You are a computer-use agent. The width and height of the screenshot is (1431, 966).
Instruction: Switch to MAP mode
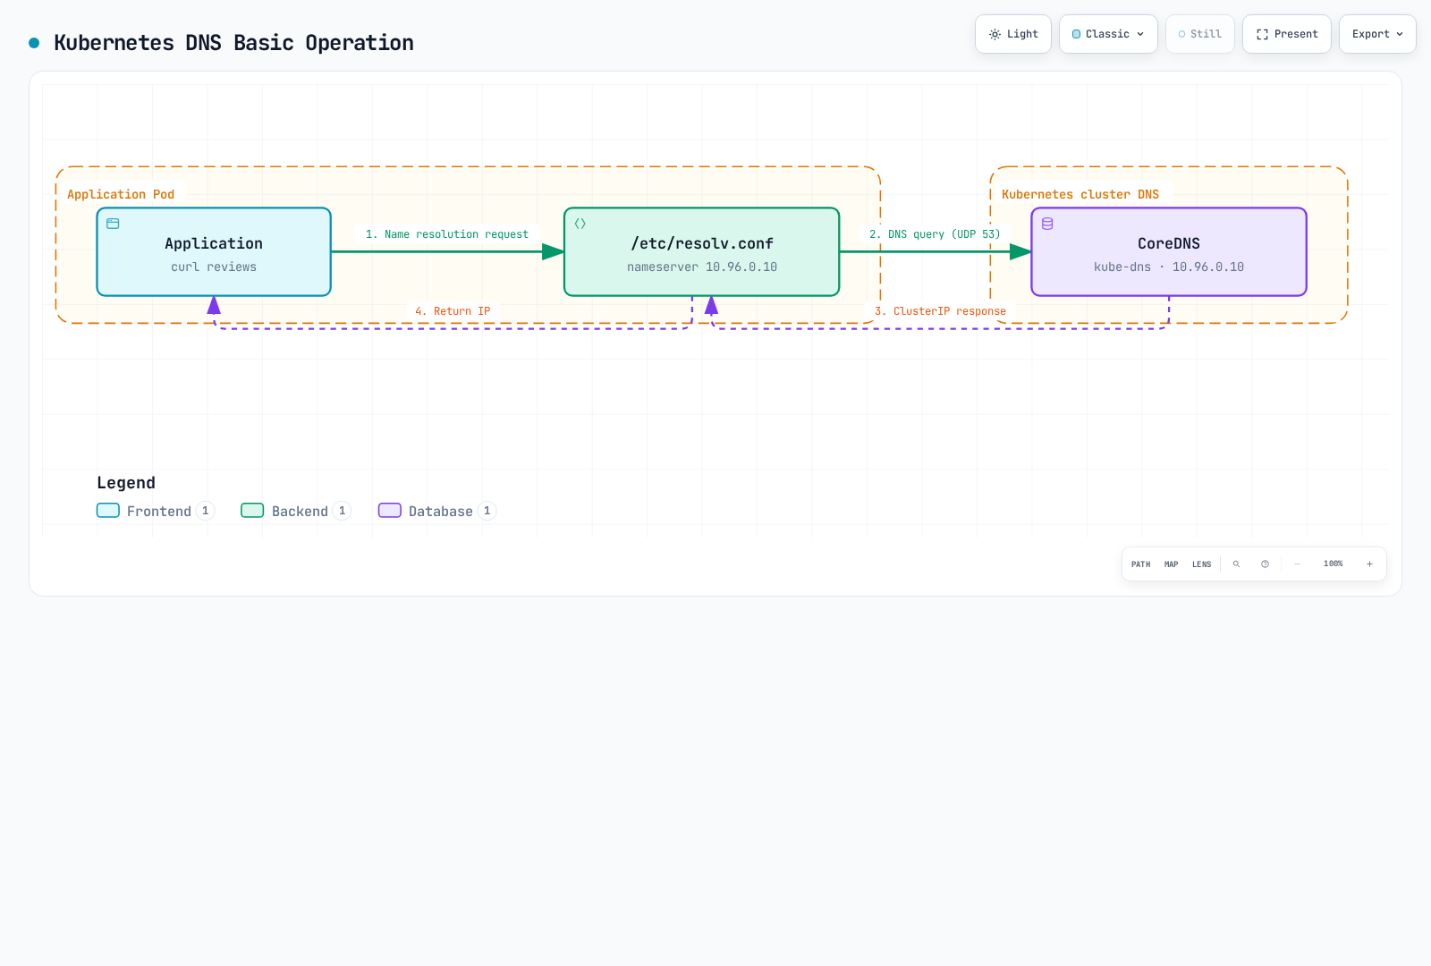point(1172,564)
